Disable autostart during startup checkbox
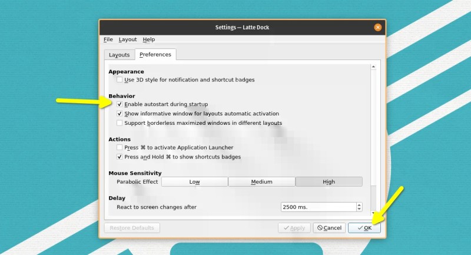Screen dimensions: 471x255 tap(120, 104)
